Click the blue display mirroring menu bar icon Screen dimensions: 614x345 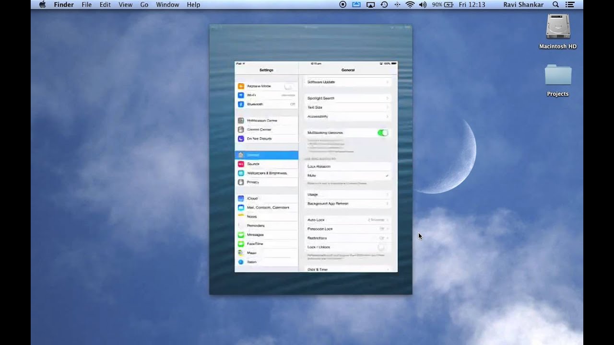(x=356, y=5)
